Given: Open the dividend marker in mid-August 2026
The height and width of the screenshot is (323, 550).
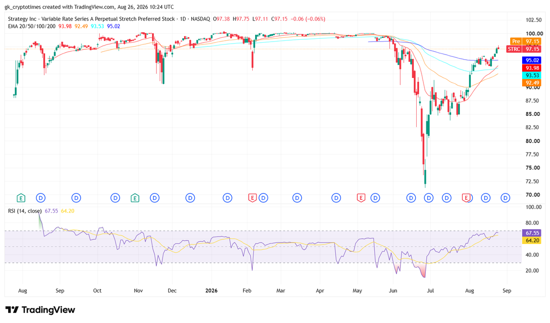Looking at the screenshot, I should point(486,198).
